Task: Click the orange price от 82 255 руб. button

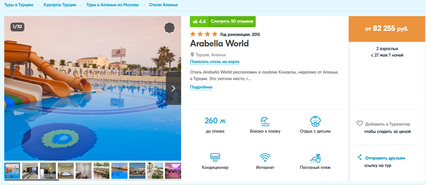Action: pos(387,29)
